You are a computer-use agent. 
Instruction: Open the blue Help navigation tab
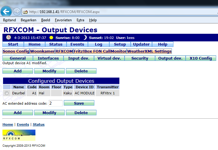click(163, 44)
